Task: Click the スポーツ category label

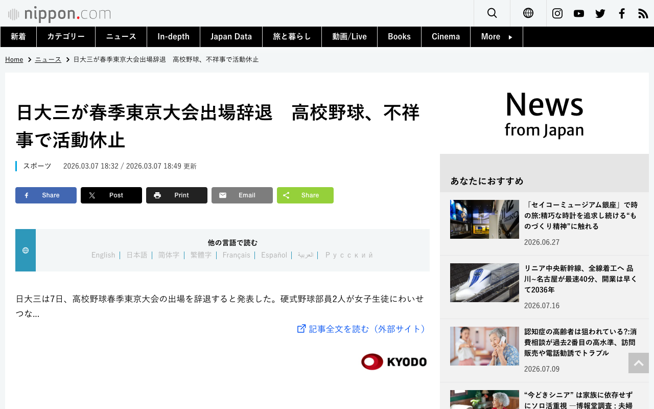Action: tap(37, 166)
